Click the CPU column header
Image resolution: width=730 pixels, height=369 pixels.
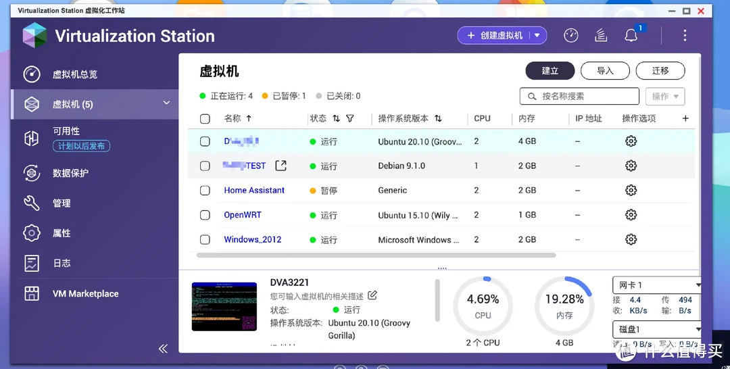pos(483,119)
